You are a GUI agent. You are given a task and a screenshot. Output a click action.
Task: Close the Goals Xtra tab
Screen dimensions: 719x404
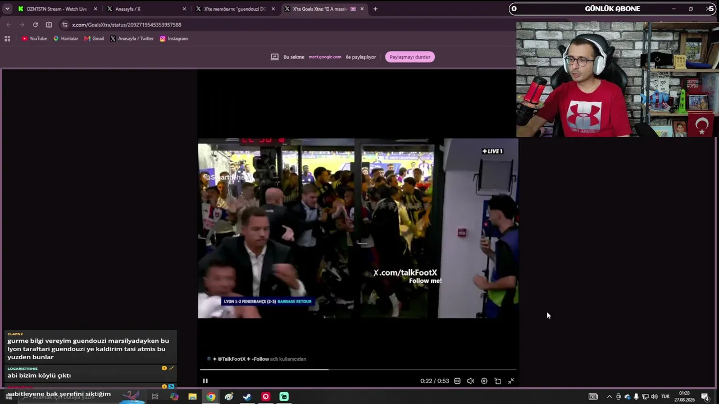coord(362,9)
